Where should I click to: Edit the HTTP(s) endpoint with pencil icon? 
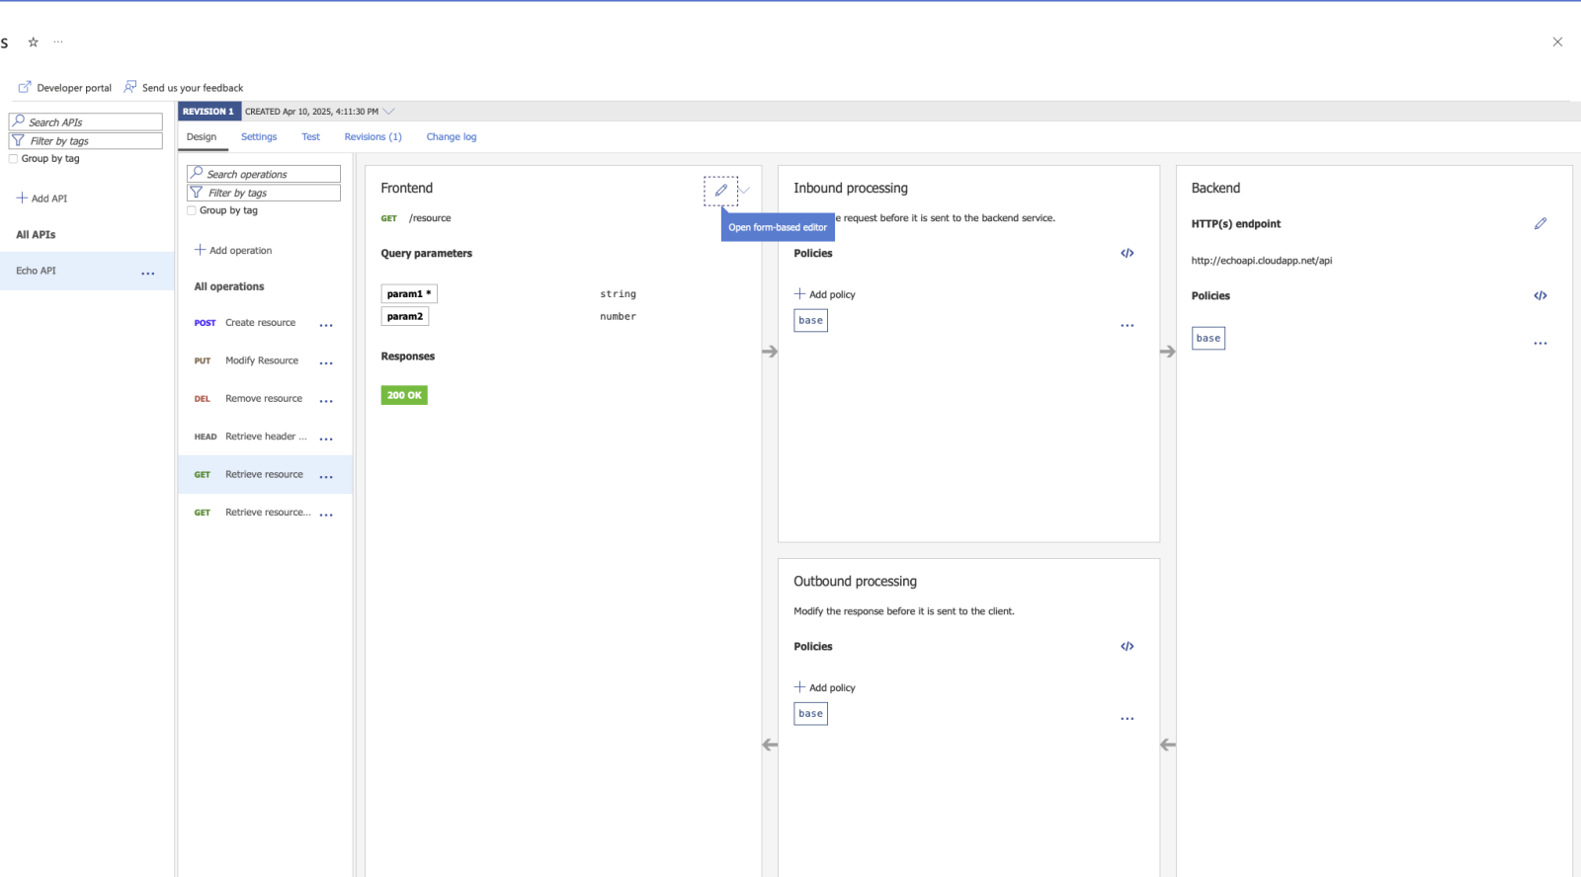point(1539,224)
